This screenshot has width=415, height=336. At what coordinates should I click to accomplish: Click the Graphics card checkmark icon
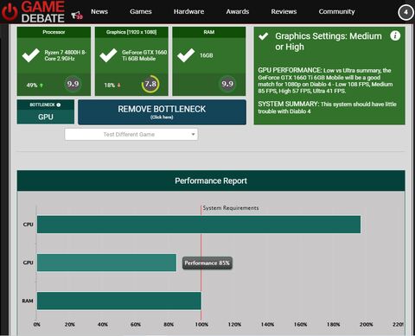[108, 55]
